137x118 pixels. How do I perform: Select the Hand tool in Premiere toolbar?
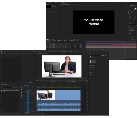pos(21,96)
